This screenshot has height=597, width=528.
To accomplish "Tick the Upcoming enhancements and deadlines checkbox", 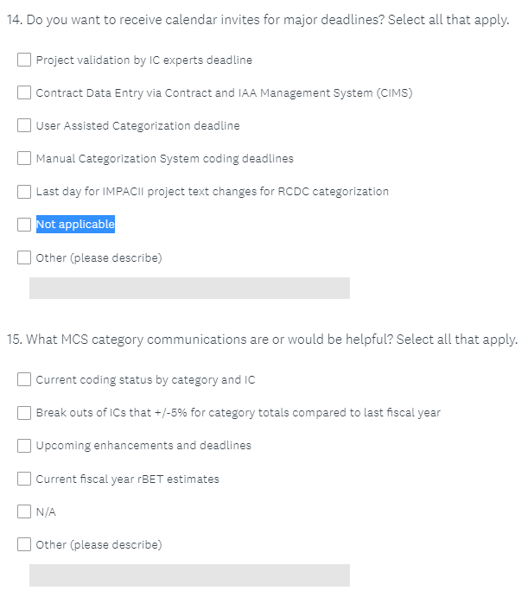I will (x=24, y=446).
